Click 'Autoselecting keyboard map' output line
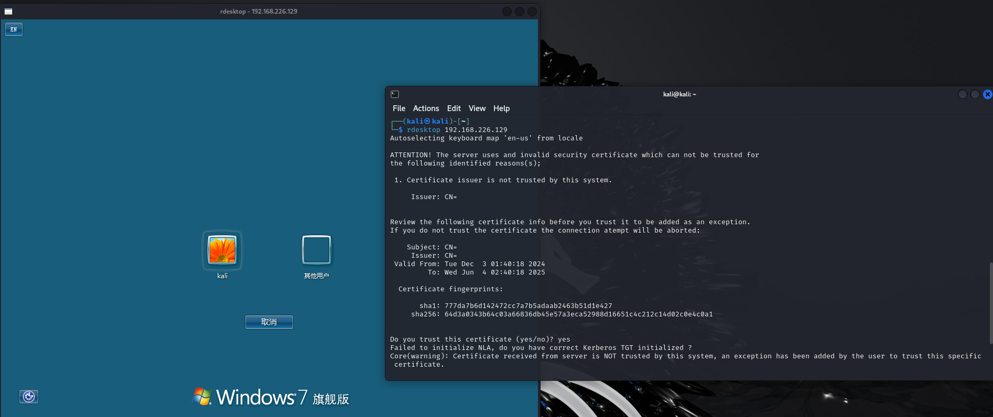Screen dimensions: 993x417 pos(487,138)
